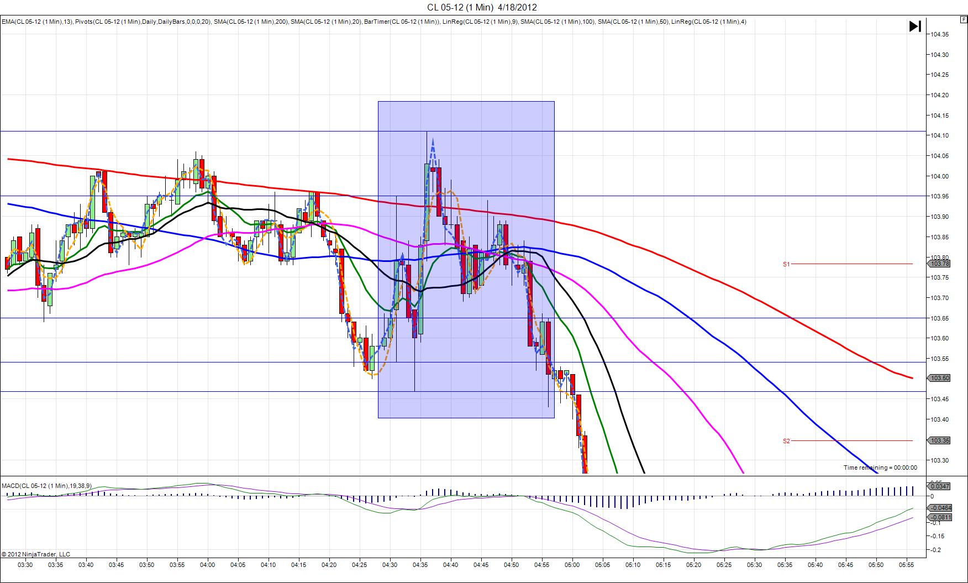This screenshot has height=583, width=968.
Task: Click the jump-to-latest-bar arrow icon
Action: click(x=915, y=26)
